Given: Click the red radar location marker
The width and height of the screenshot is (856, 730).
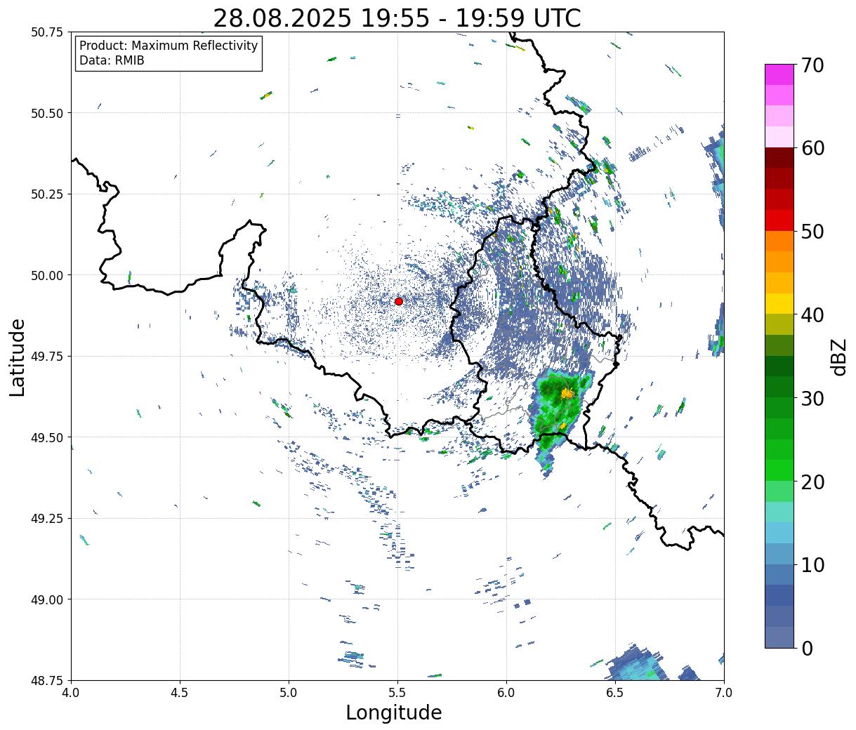Looking at the screenshot, I should 398,301.
